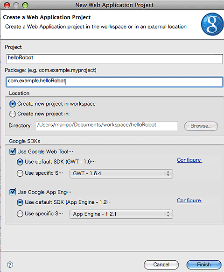Click the help question mark icon
Viewport: 224px width, 272px height.
pyautogui.click(x=10, y=265)
